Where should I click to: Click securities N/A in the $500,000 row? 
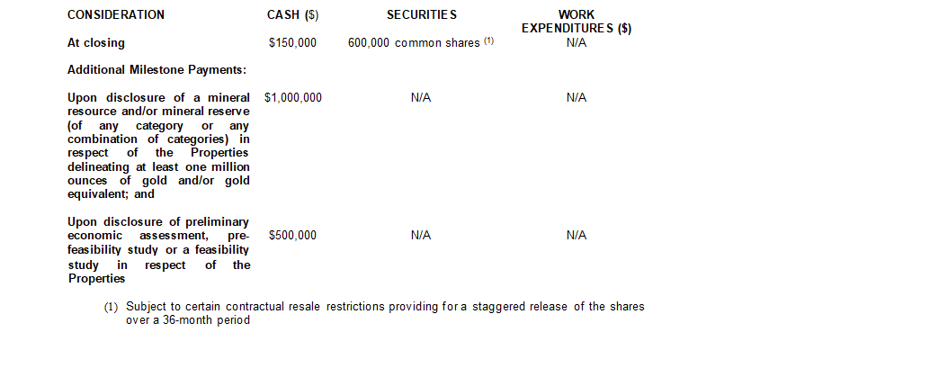(x=421, y=236)
